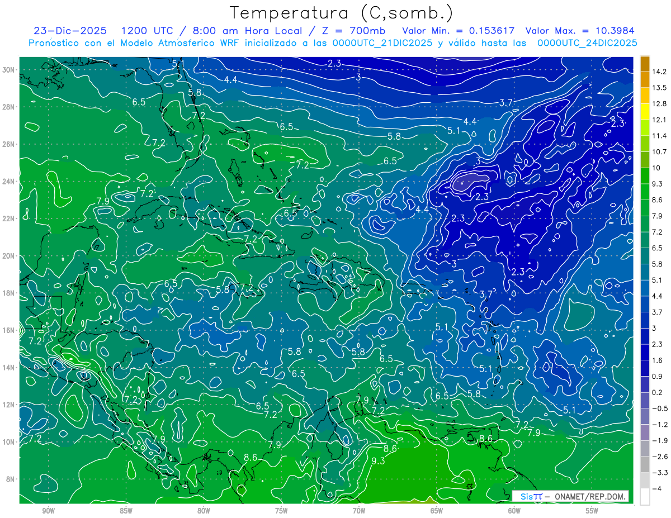Click the '26N' latitude axis label
The image size is (671, 518).
click(x=9, y=144)
